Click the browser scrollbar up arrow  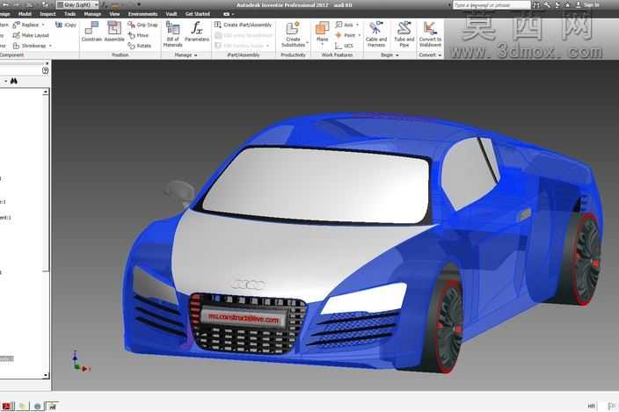coord(46,92)
